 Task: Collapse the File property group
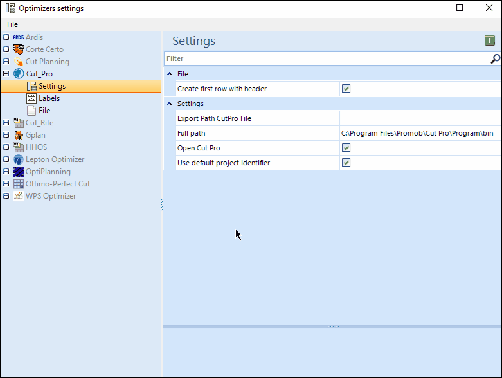click(169, 74)
